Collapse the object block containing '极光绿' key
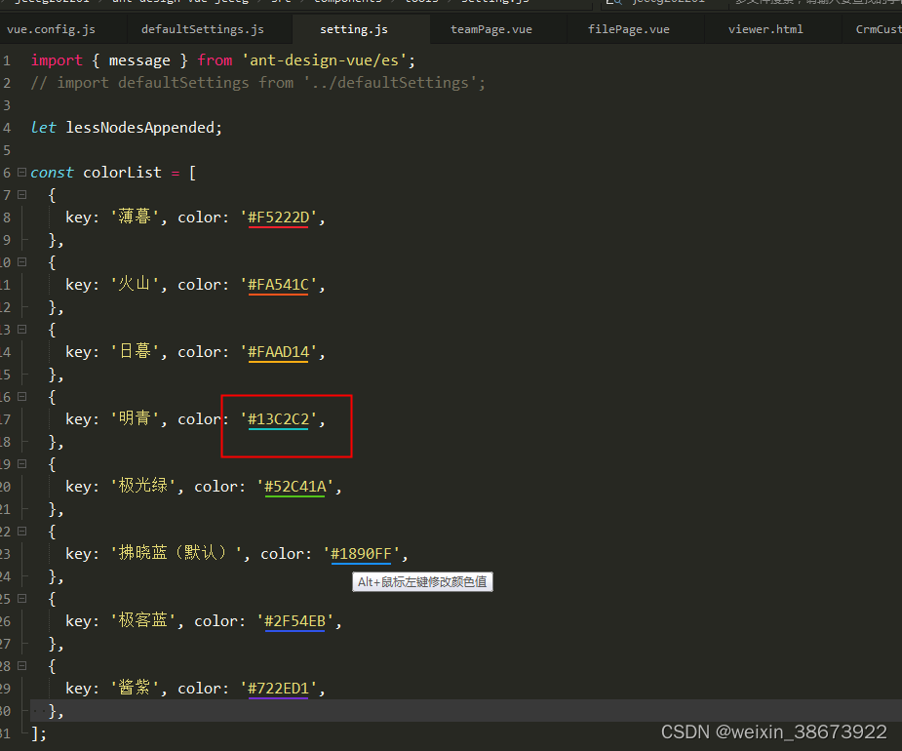902x751 pixels. [21, 464]
